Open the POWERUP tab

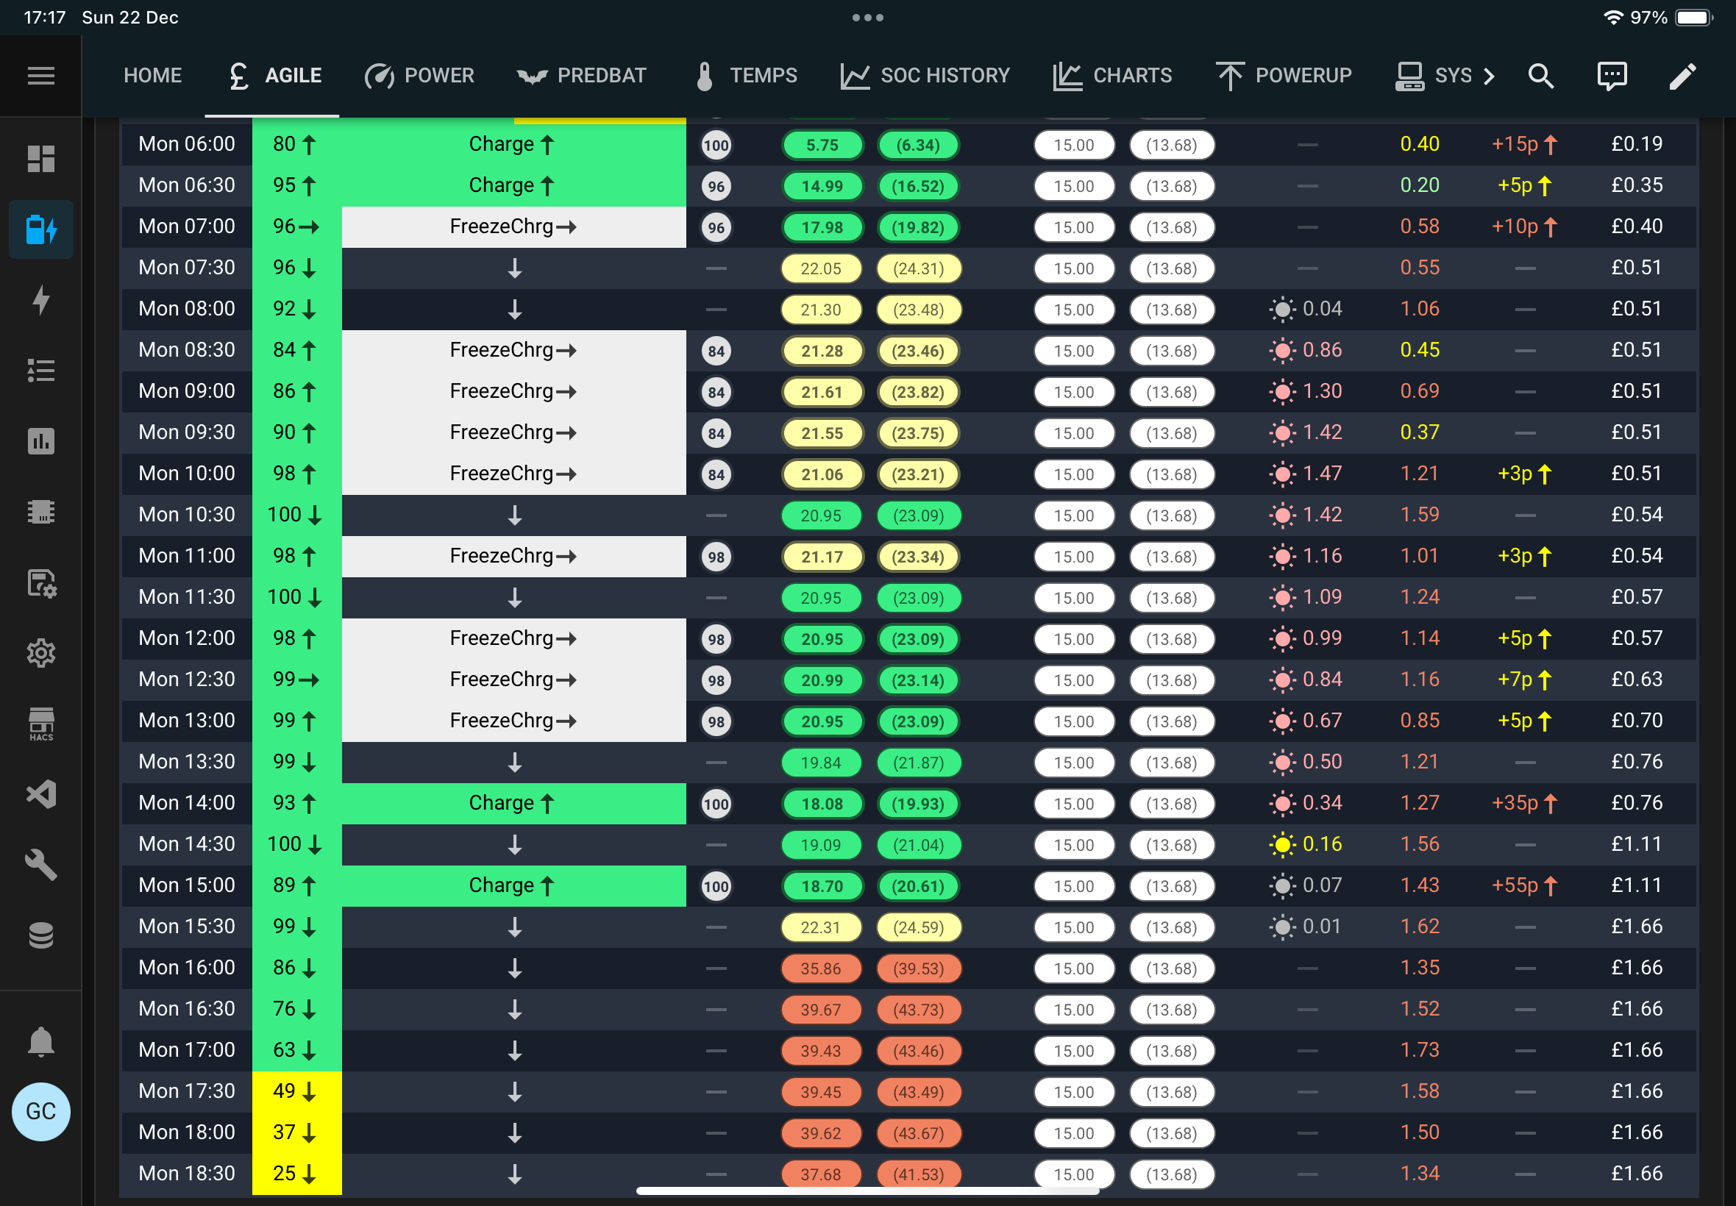(x=1284, y=76)
